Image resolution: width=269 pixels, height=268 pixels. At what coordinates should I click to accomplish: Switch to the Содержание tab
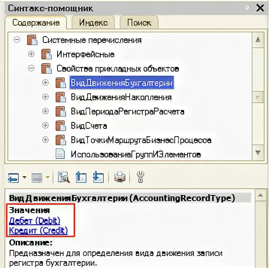point(36,23)
